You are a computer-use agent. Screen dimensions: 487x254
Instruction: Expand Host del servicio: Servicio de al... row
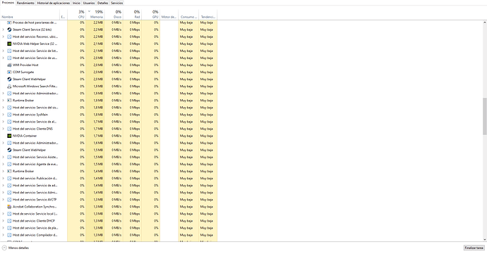(x=3, y=122)
